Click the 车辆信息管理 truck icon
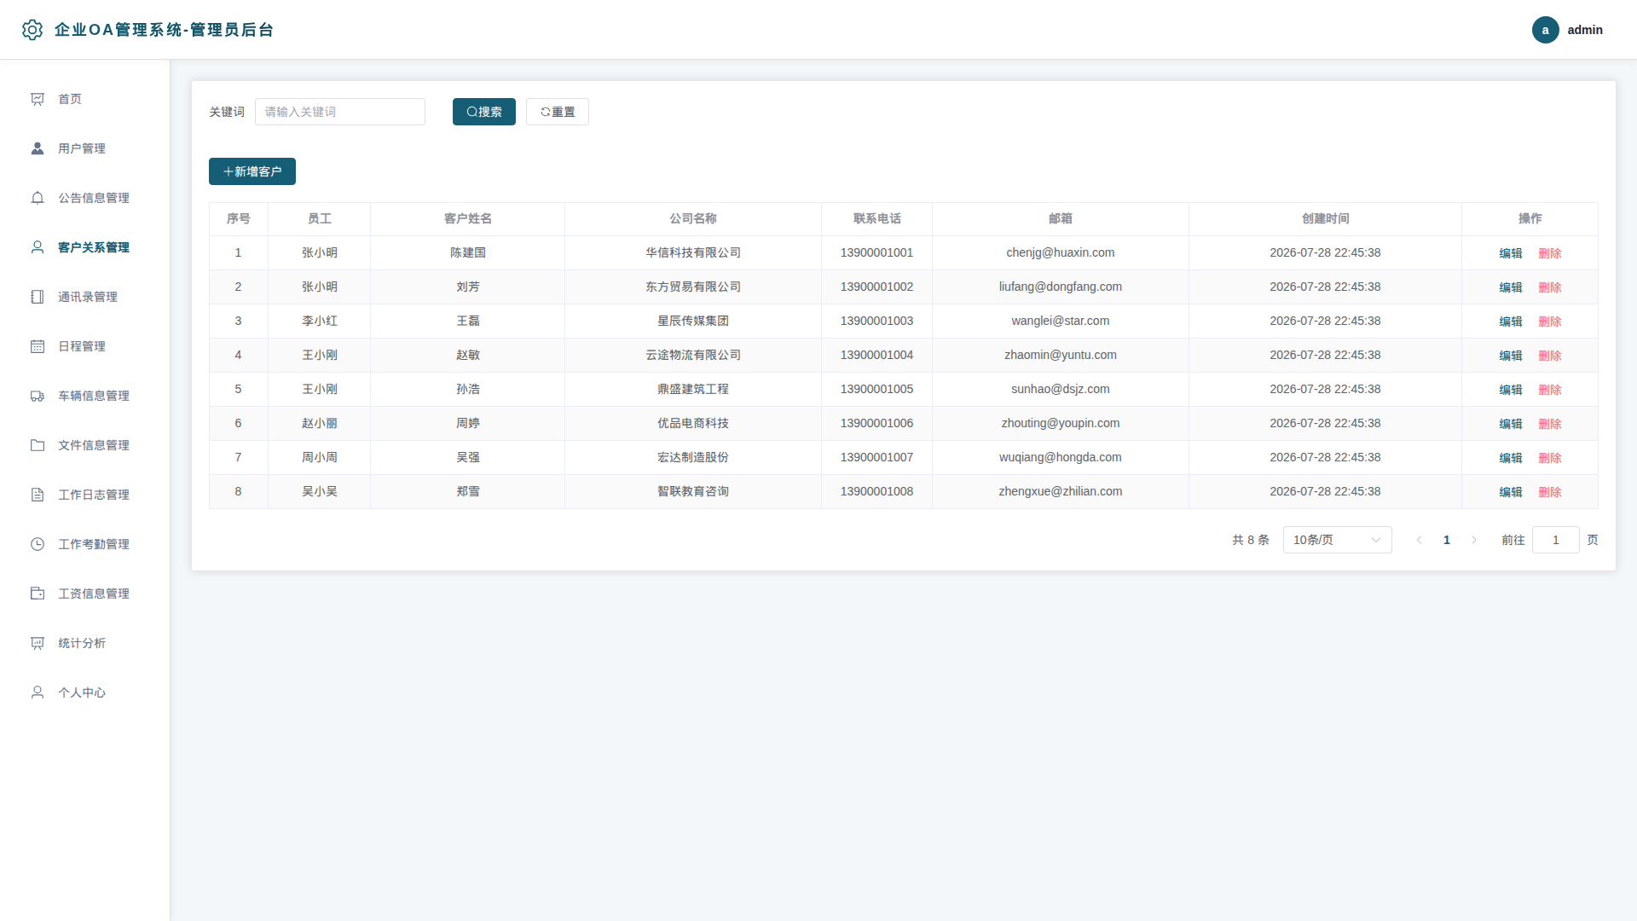The image size is (1637, 921). (38, 396)
